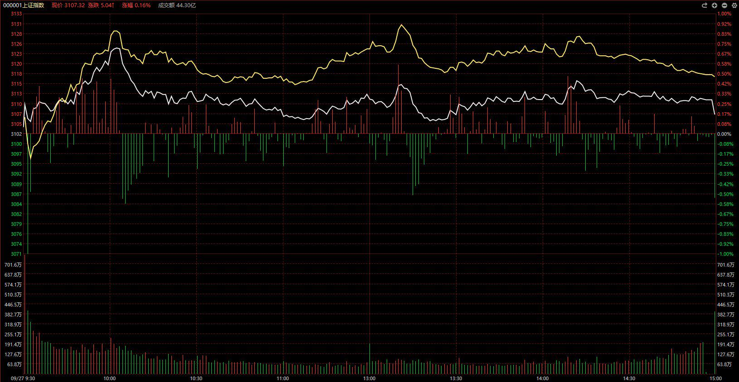Zoom out with the minus icon
The image size is (739, 382).
(x=724, y=5)
